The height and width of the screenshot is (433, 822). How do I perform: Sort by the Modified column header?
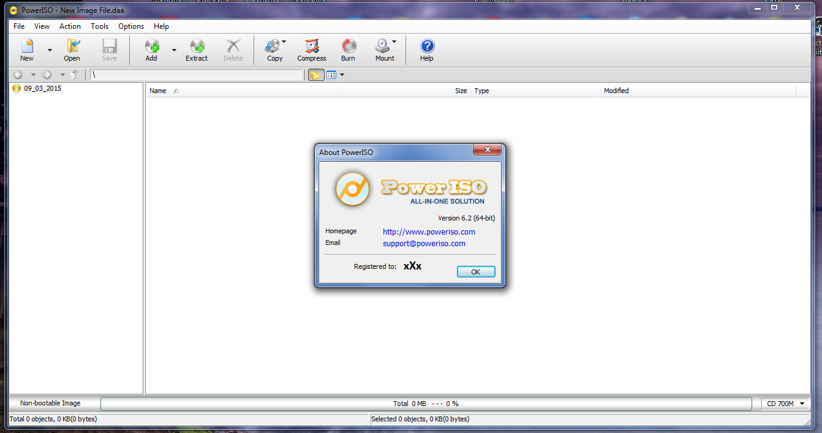[698, 91]
